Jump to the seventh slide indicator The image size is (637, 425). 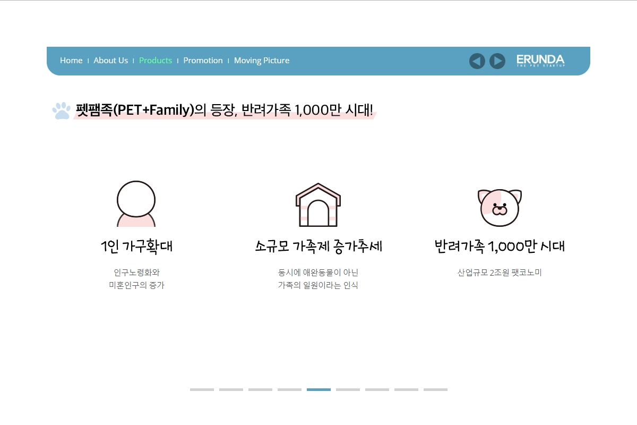click(377, 389)
